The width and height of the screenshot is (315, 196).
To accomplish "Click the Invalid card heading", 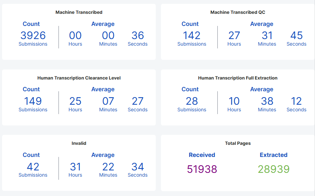I will 79,143.
